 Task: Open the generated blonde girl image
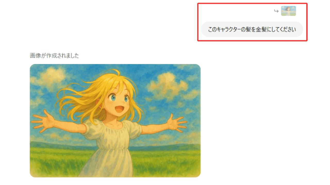115,121
